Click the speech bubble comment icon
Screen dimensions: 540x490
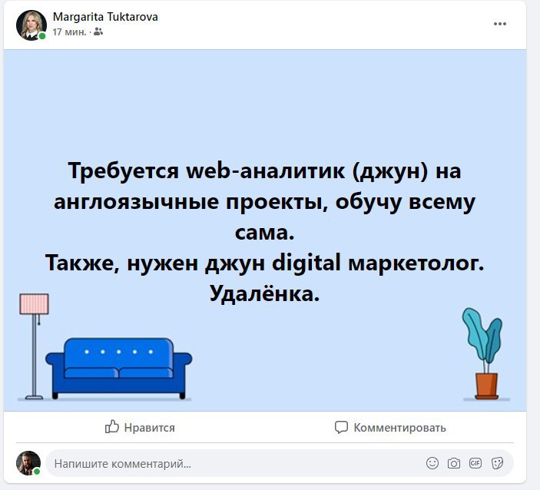click(341, 427)
